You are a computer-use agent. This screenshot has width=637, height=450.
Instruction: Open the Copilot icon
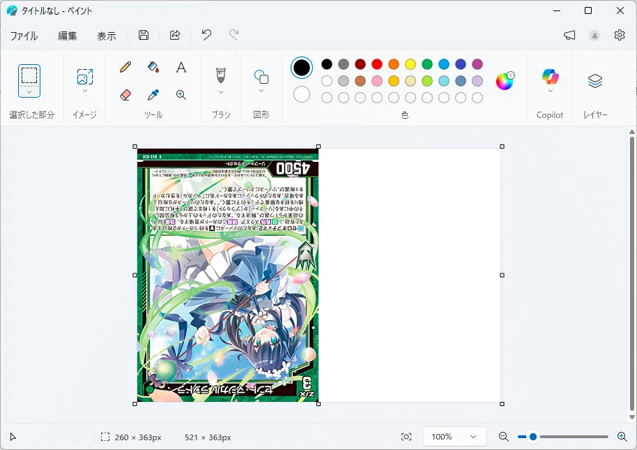click(550, 77)
